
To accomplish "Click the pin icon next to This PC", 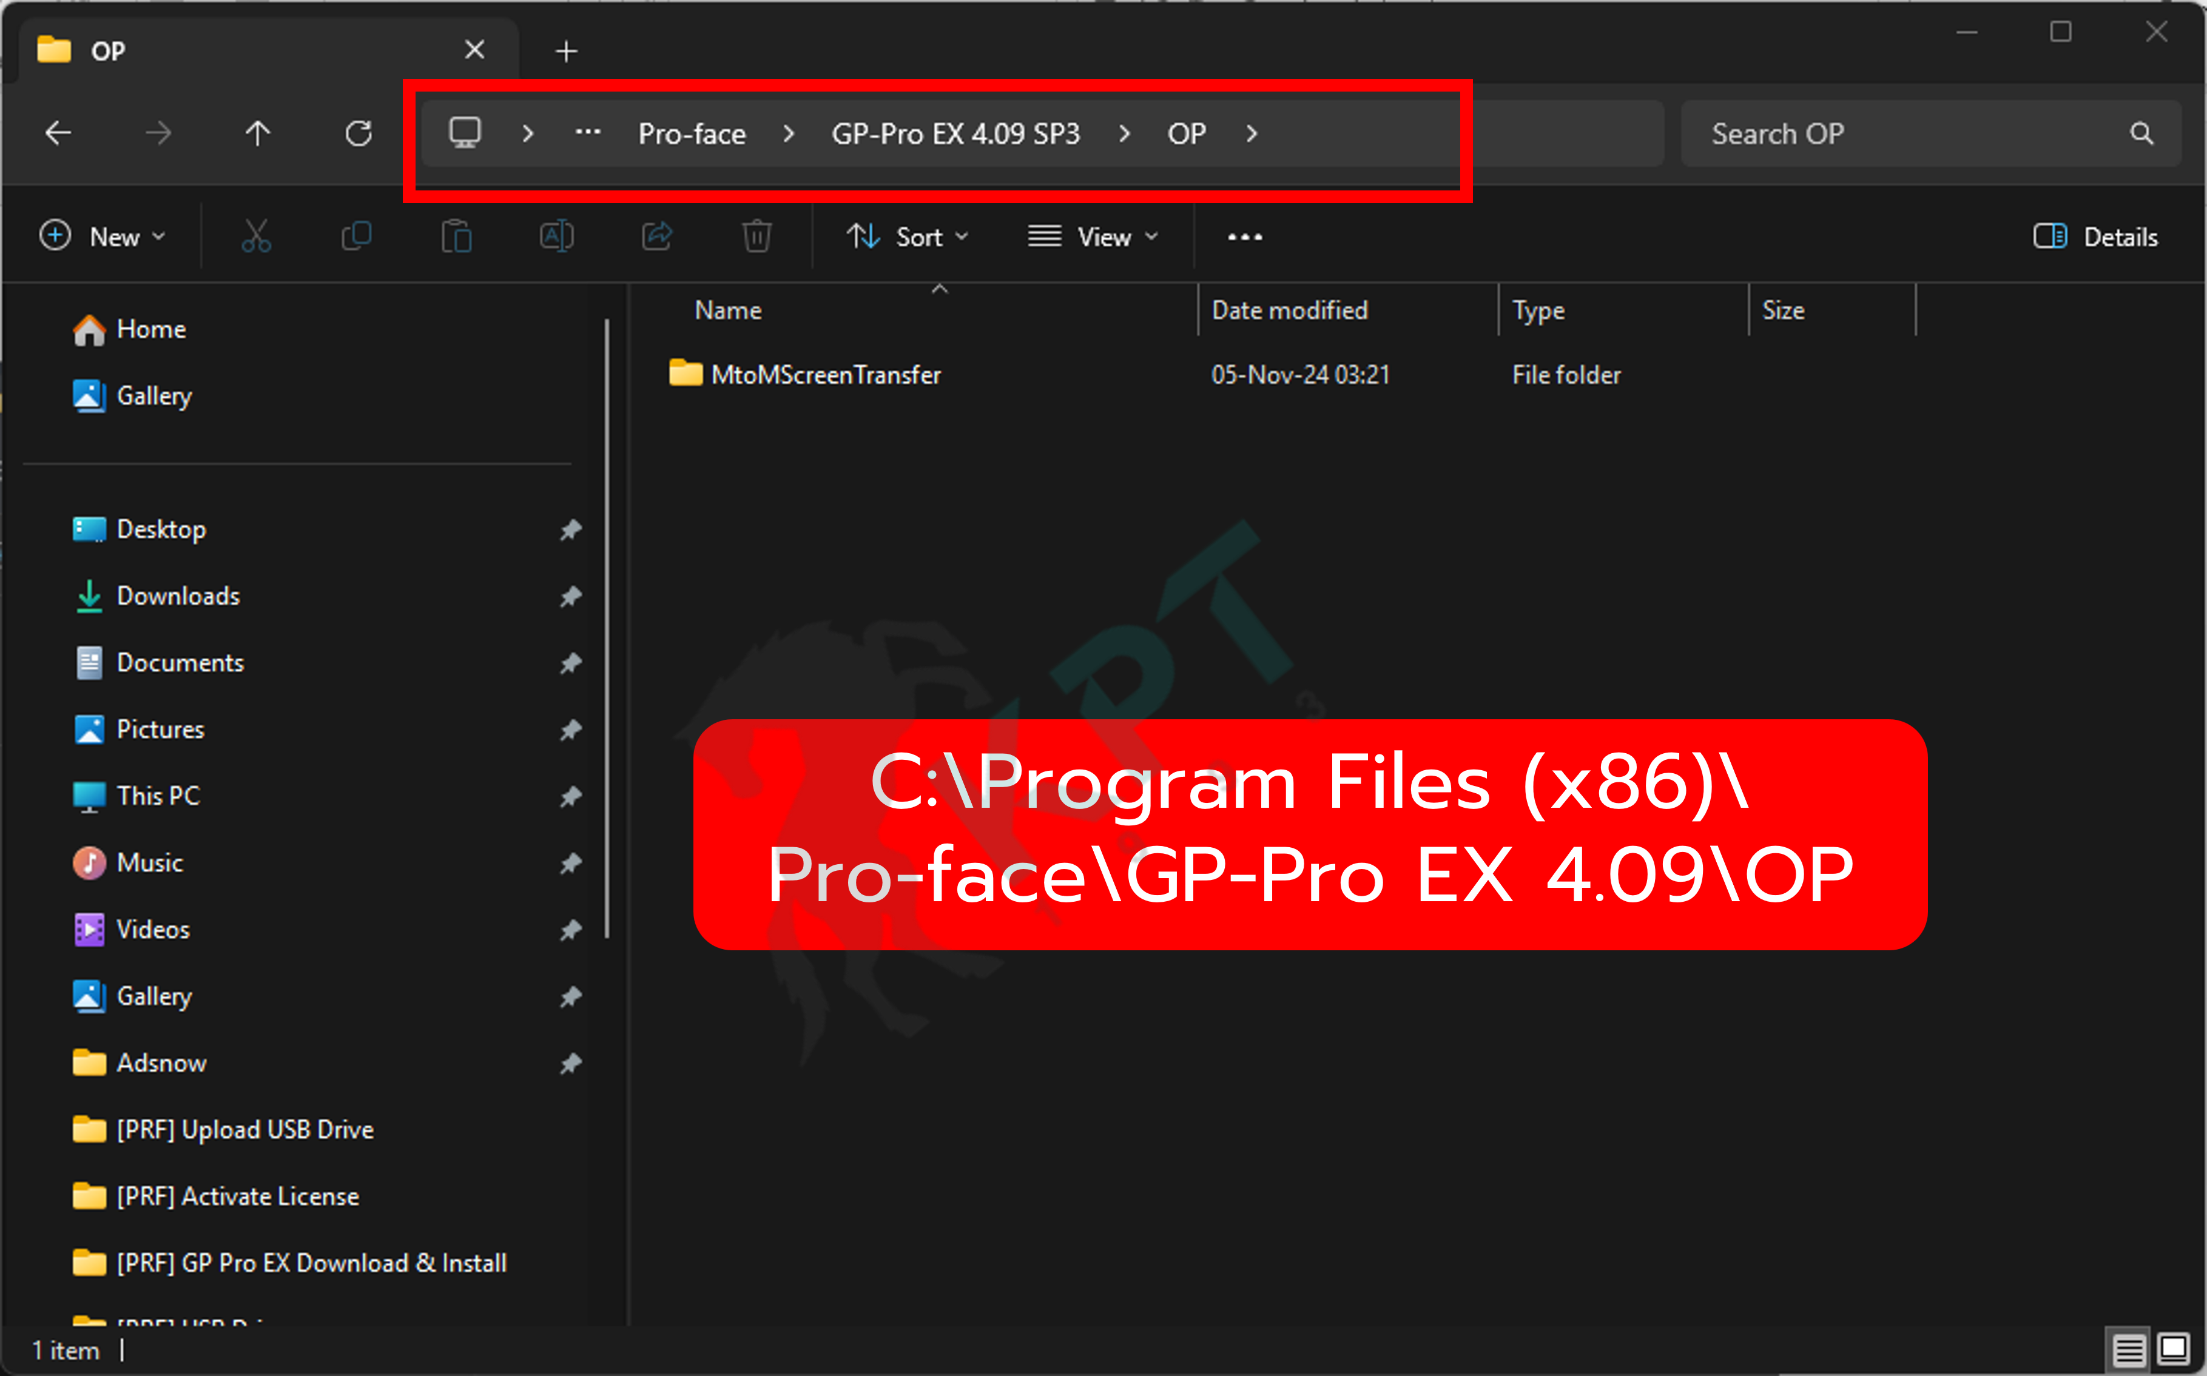I will point(571,796).
